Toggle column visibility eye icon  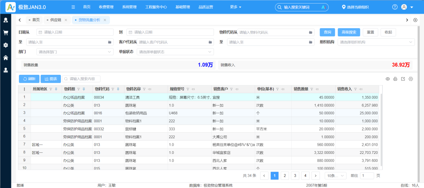click(387, 79)
